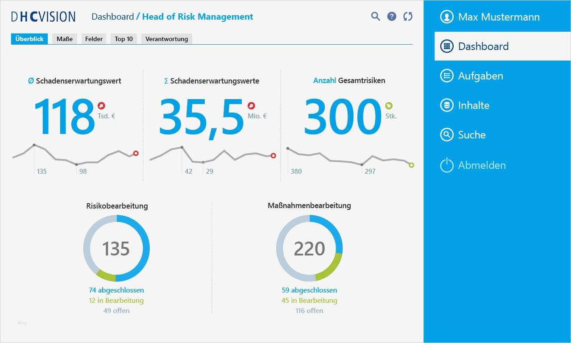Click the Anzahl Gesamtrisiken heading
Image resolution: width=571 pixels, height=343 pixels.
(349, 81)
